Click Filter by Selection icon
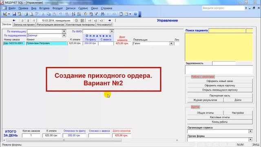 pos(86,14)
